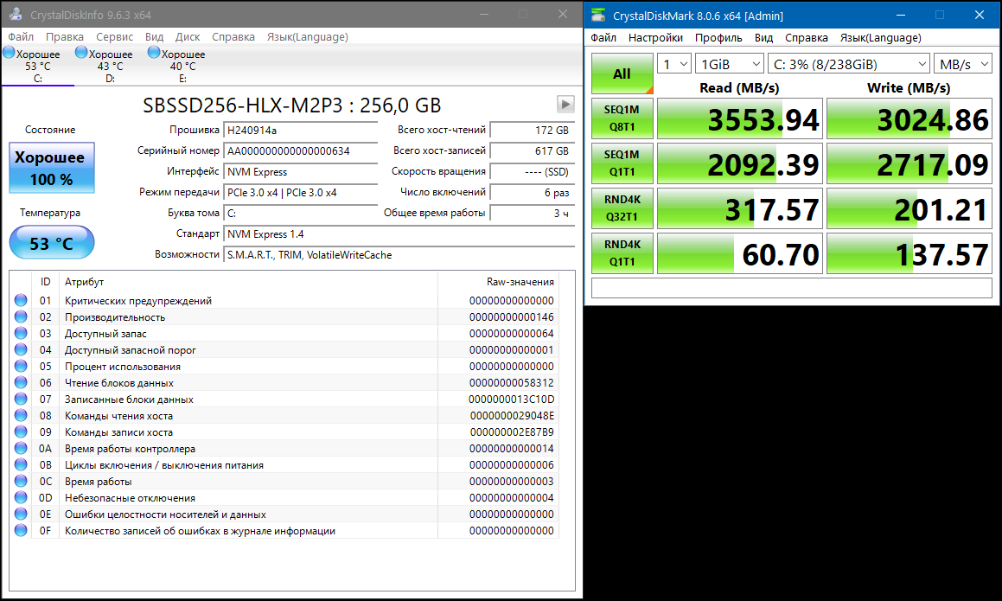Click the CrystalDiskMark app icon in title bar
1002x601 pixels.
[598, 15]
